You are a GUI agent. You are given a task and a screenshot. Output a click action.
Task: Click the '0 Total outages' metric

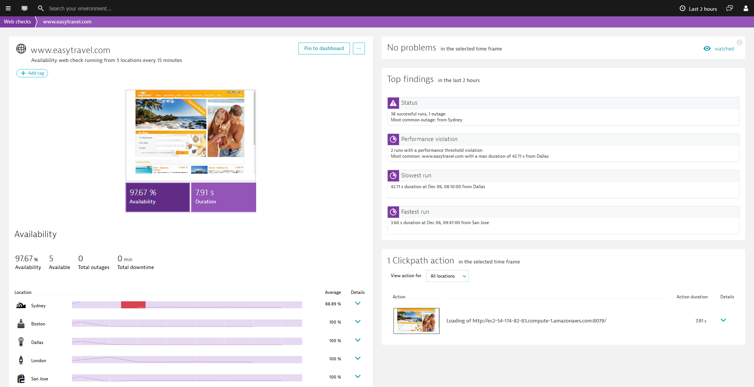point(94,262)
